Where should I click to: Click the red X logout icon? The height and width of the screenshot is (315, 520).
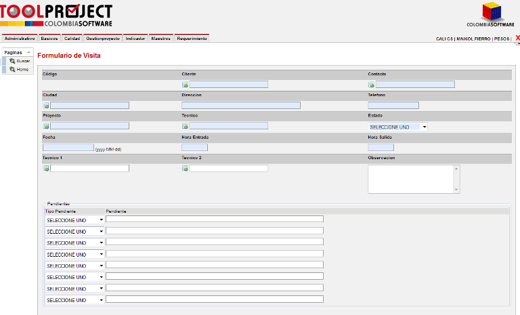517,38
